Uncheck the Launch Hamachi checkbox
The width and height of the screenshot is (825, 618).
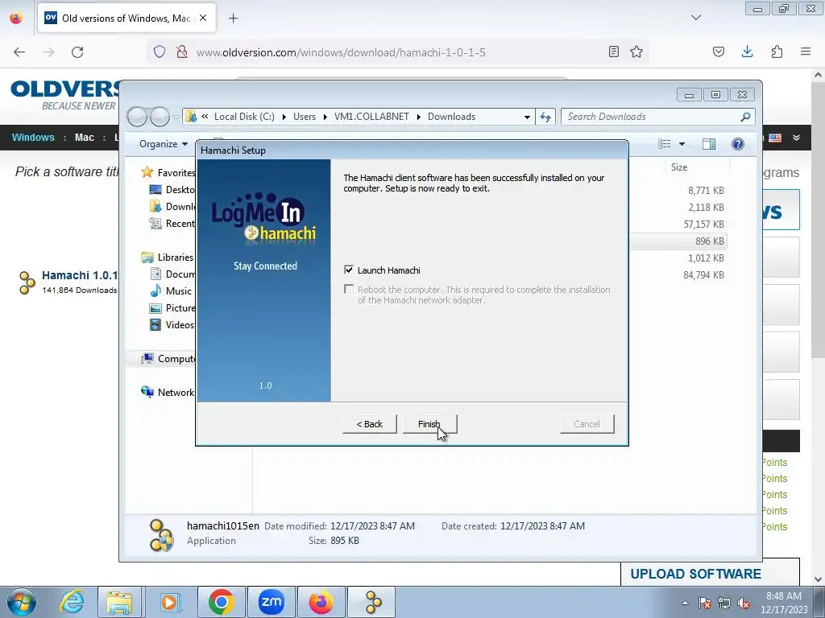[349, 270]
